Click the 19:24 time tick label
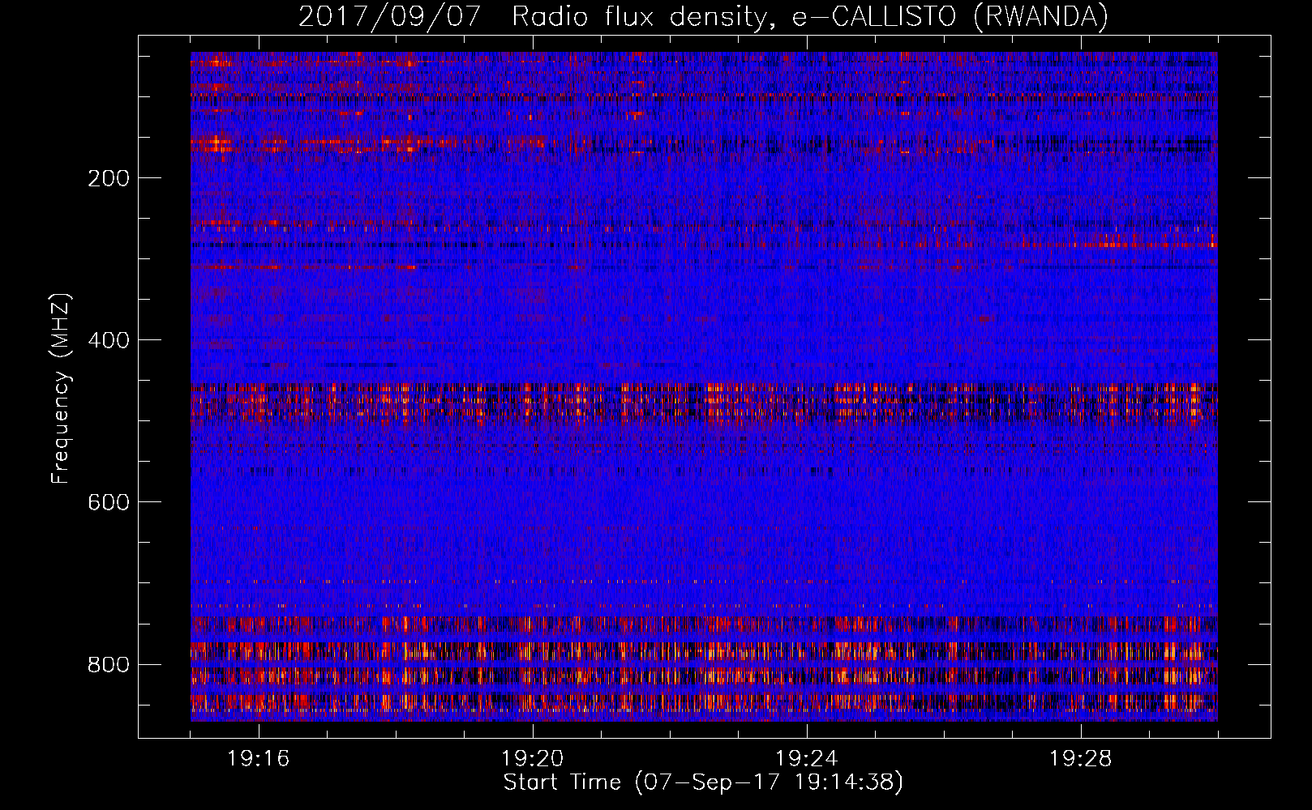Viewport: 1312px width, 810px height. [x=807, y=759]
